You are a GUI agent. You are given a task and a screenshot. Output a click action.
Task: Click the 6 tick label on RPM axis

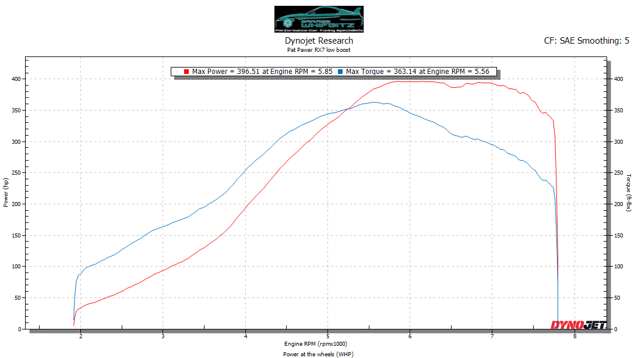tap(410, 336)
